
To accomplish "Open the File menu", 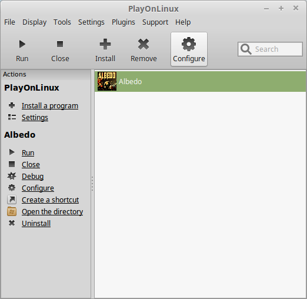I will [x=9, y=22].
